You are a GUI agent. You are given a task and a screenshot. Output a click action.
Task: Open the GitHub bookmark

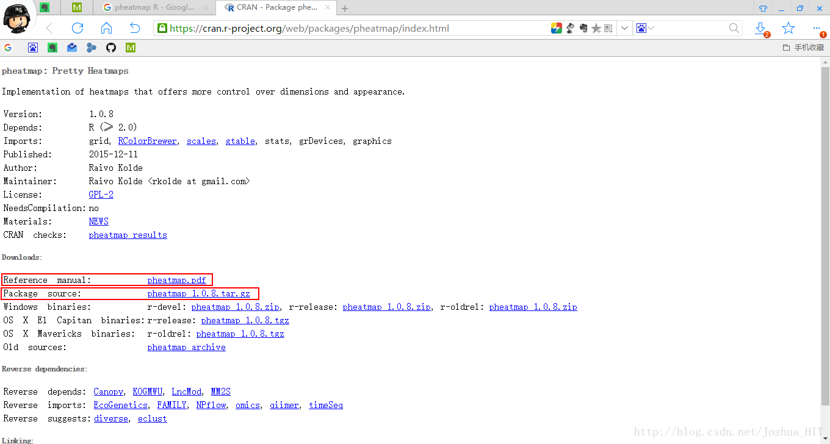coord(111,47)
